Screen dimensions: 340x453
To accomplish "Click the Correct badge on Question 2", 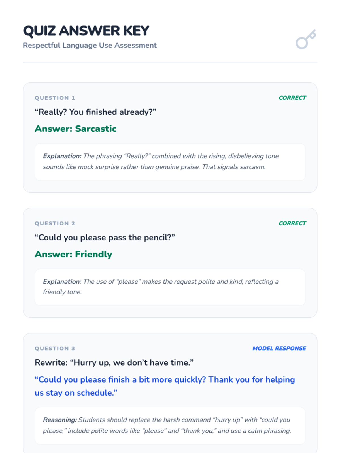I will click(292, 223).
